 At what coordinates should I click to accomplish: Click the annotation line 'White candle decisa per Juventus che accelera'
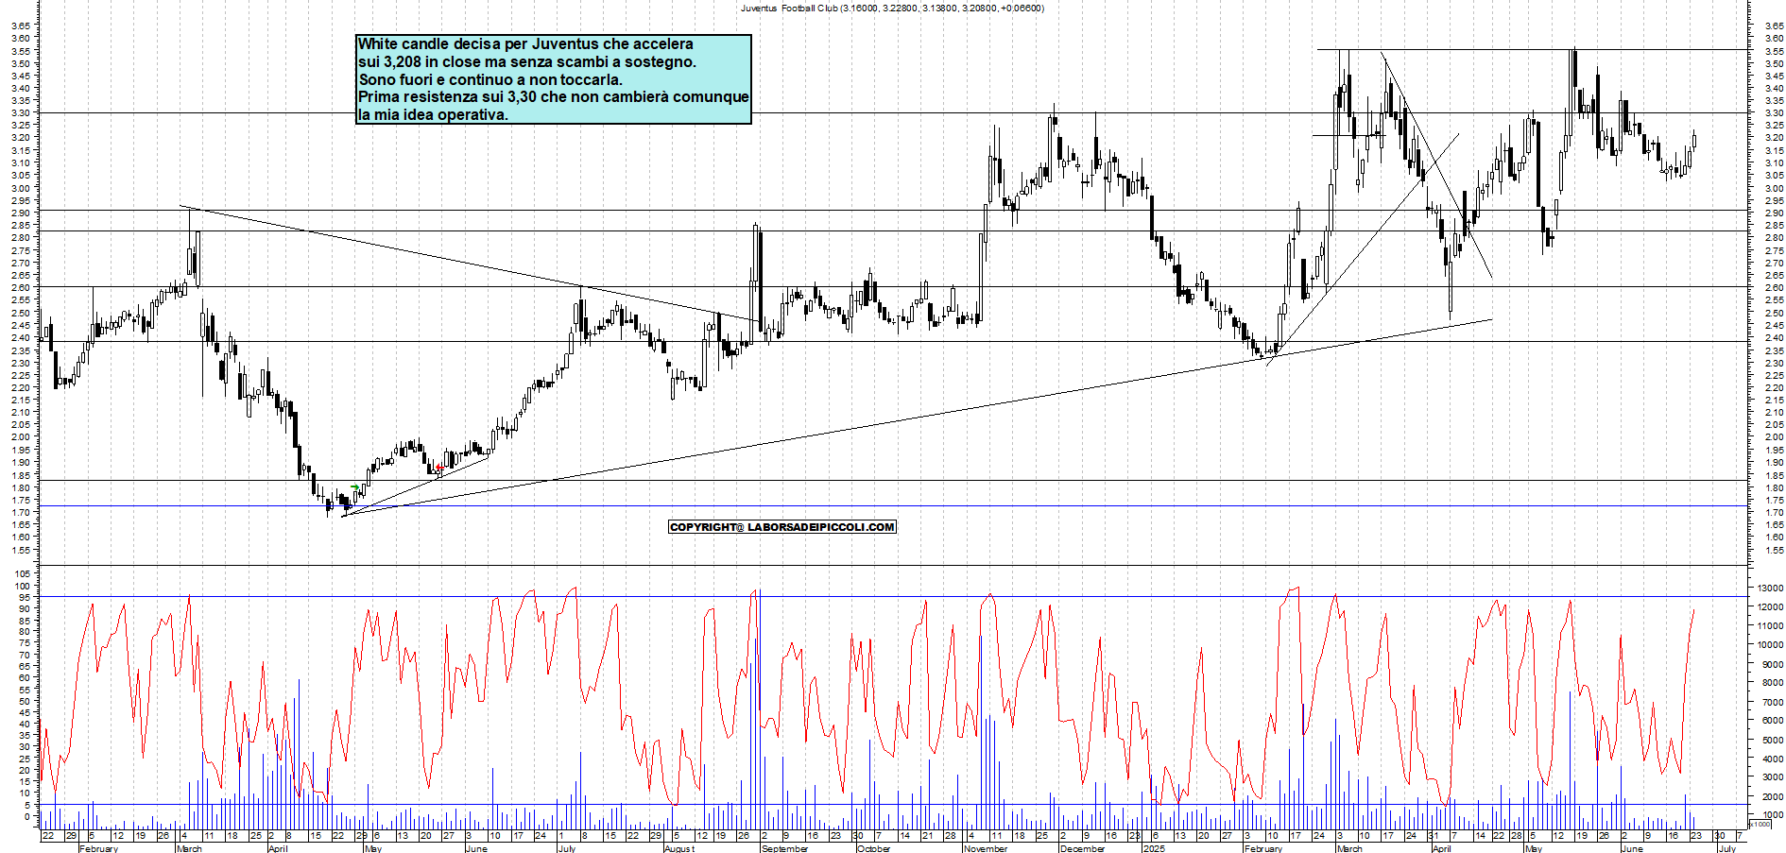point(525,44)
